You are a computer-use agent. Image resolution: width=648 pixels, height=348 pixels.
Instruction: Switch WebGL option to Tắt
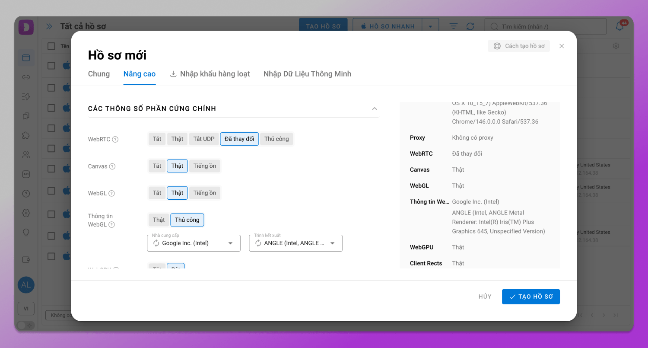pos(157,193)
